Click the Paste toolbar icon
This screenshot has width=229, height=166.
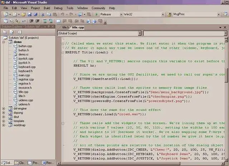(55, 14)
